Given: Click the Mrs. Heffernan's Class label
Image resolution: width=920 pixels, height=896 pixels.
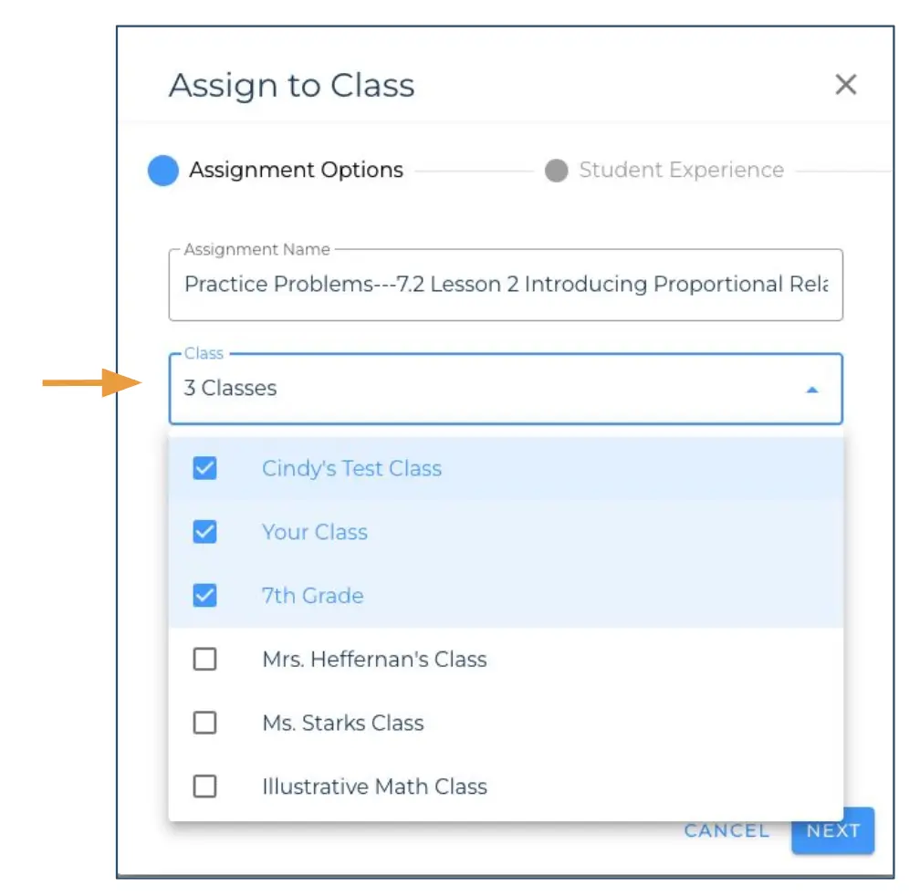Looking at the screenshot, I should click(374, 659).
